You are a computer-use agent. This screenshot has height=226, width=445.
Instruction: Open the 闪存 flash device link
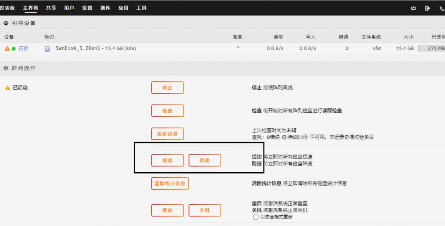tap(24, 48)
